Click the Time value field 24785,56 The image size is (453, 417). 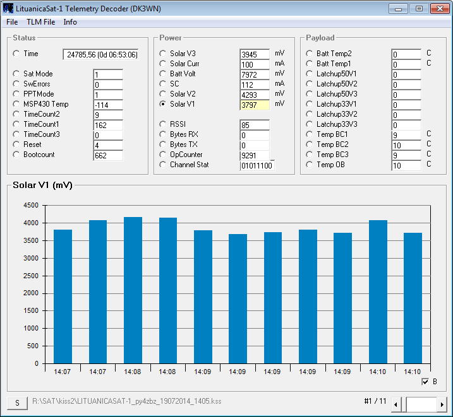tap(101, 55)
